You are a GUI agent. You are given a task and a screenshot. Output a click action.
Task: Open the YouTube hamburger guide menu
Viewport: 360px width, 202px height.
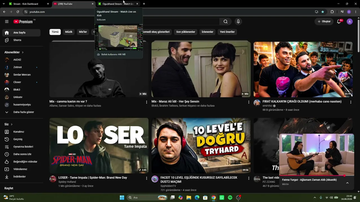(7, 22)
